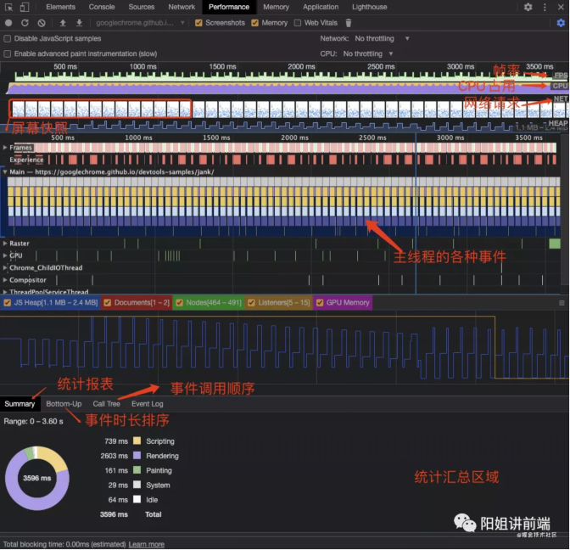570x550 pixels.
Task: Switch to the Lighthouse tab
Action: pos(369,7)
